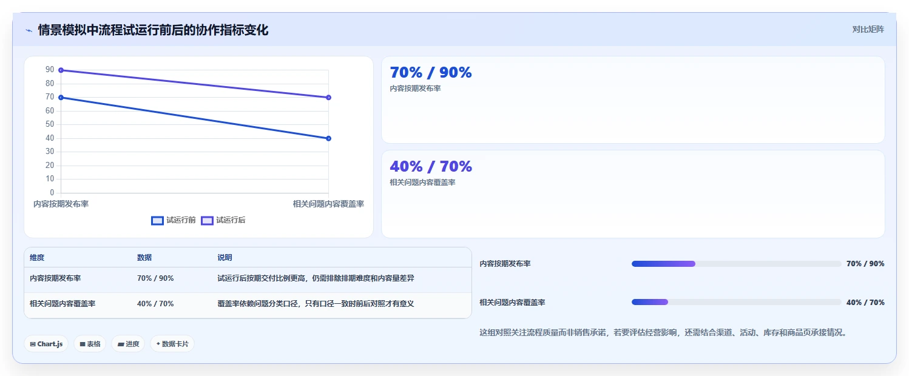
Task: Click the 内容按期发布率 progress bar
Action: (737, 264)
